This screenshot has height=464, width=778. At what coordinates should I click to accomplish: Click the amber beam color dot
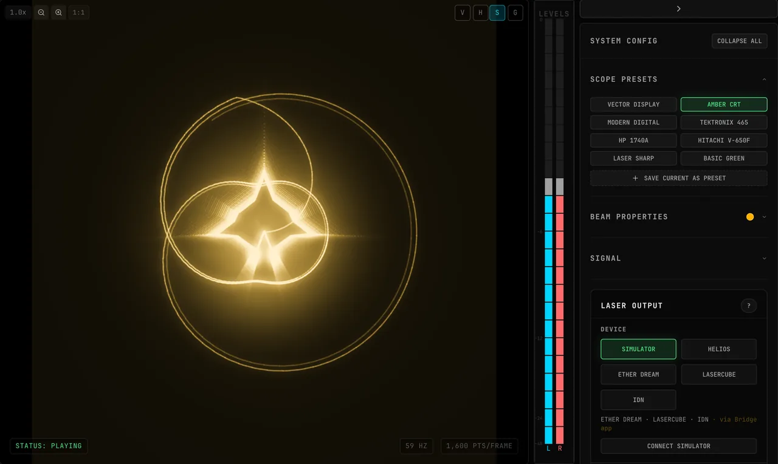coord(750,217)
